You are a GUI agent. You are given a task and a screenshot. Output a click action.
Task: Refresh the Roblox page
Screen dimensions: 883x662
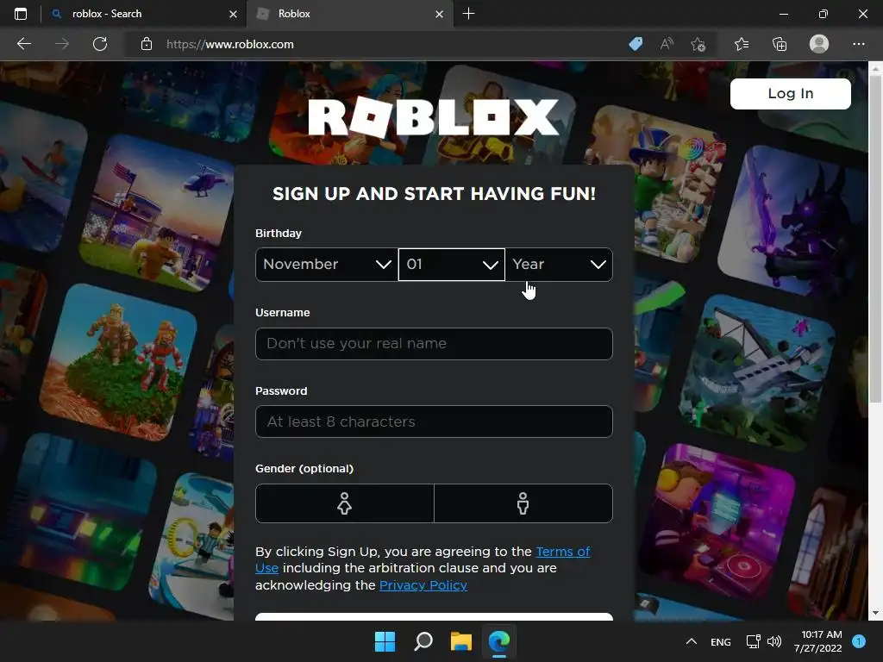click(x=100, y=44)
